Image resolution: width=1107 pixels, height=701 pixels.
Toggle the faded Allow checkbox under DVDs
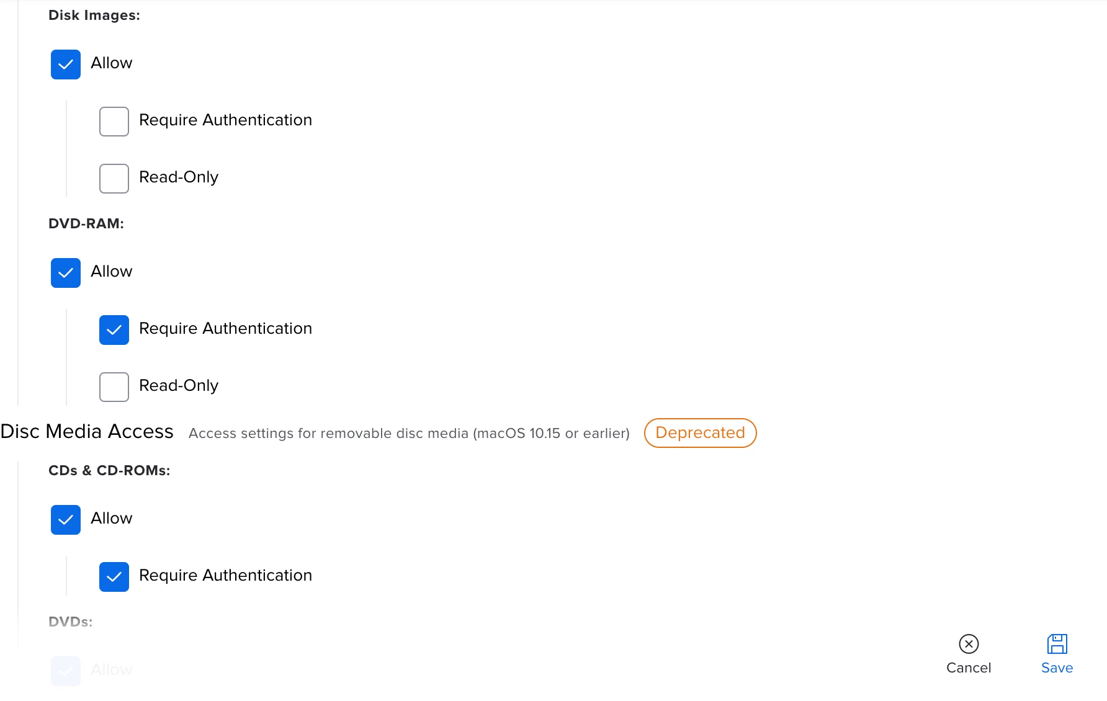(66, 671)
